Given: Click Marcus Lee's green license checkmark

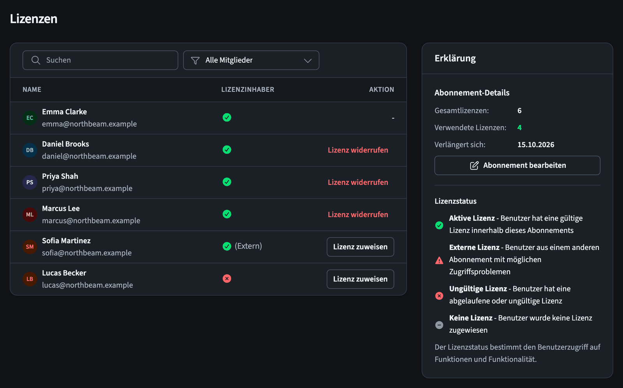Looking at the screenshot, I should pyautogui.click(x=227, y=214).
